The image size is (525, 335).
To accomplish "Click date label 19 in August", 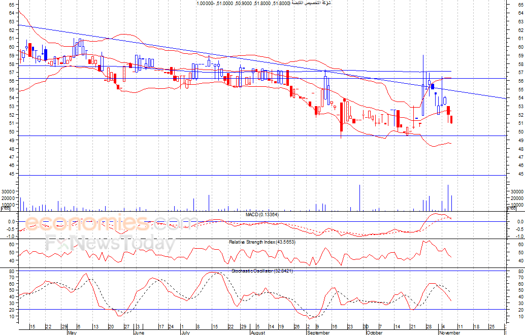I will coord(281,327).
